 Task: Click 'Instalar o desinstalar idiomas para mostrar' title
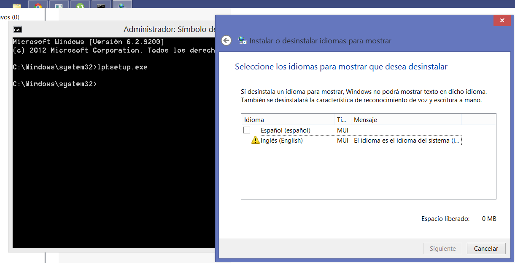pyautogui.click(x=321, y=41)
